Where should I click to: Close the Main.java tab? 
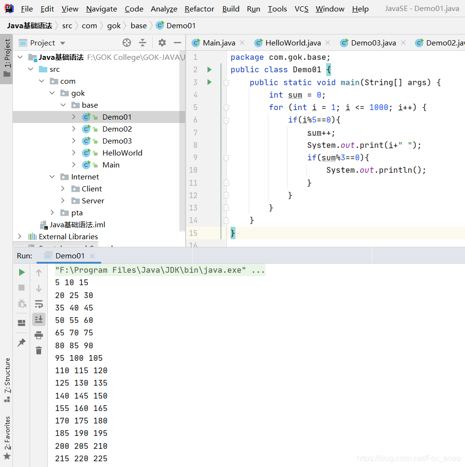click(243, 43)
